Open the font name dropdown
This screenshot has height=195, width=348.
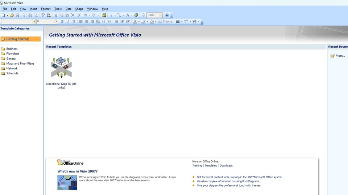coord(34,22)
